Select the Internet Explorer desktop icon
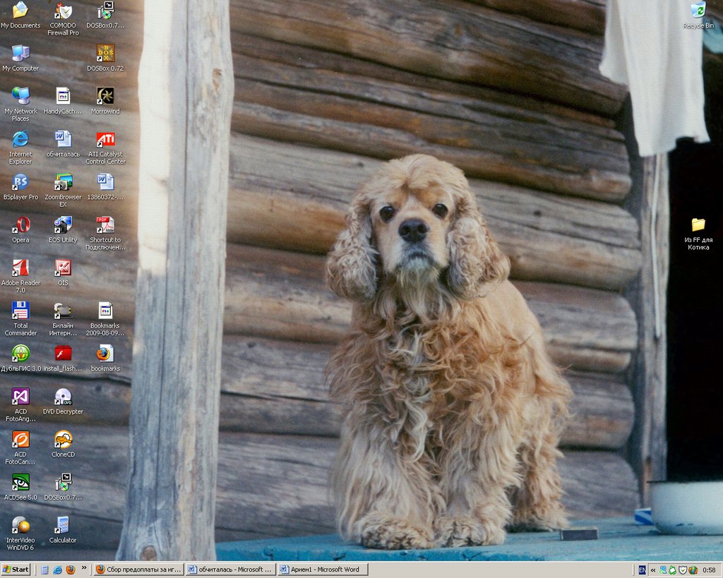 [20, 147]
